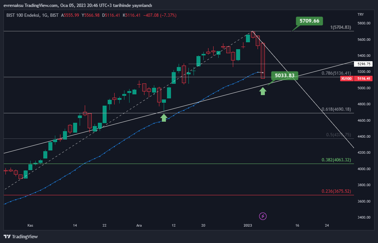Click the TRY currency label on price axis
This screenshot has height=243, width=378.
pos(361,15)
